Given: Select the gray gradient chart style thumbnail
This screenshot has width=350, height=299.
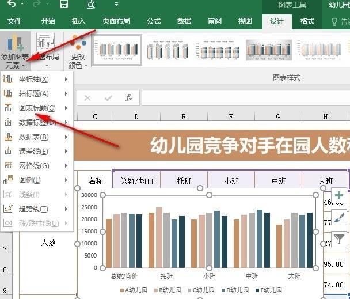Looking at the screenshot, I should [x=269, y=50].
